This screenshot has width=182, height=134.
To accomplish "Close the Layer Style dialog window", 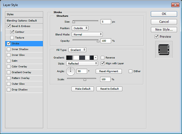I will (175, 5).
